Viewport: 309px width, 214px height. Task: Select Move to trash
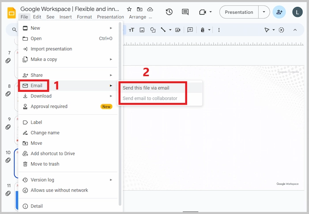tap(68, 164)
